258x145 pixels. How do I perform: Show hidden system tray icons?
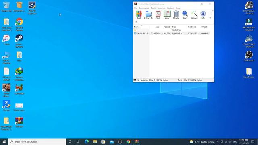218,142
